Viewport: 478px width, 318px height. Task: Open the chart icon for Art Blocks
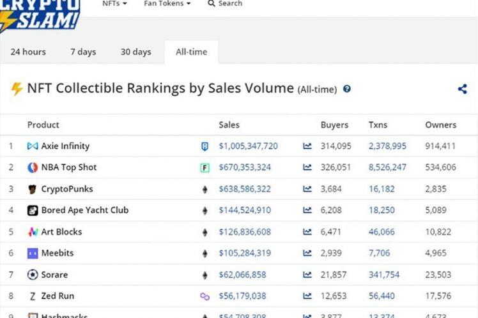coord(307,232)
